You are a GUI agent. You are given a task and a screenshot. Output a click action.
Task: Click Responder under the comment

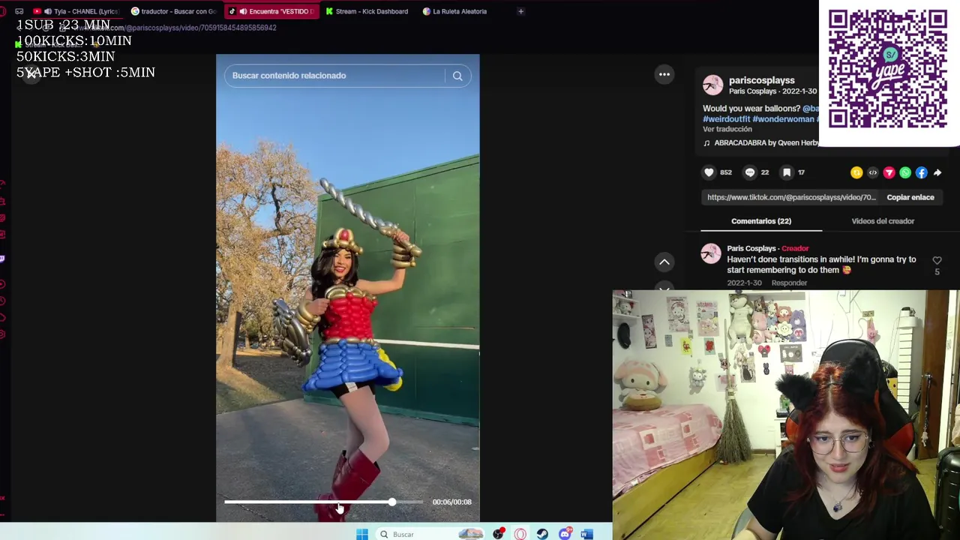(x=789, y=283)
